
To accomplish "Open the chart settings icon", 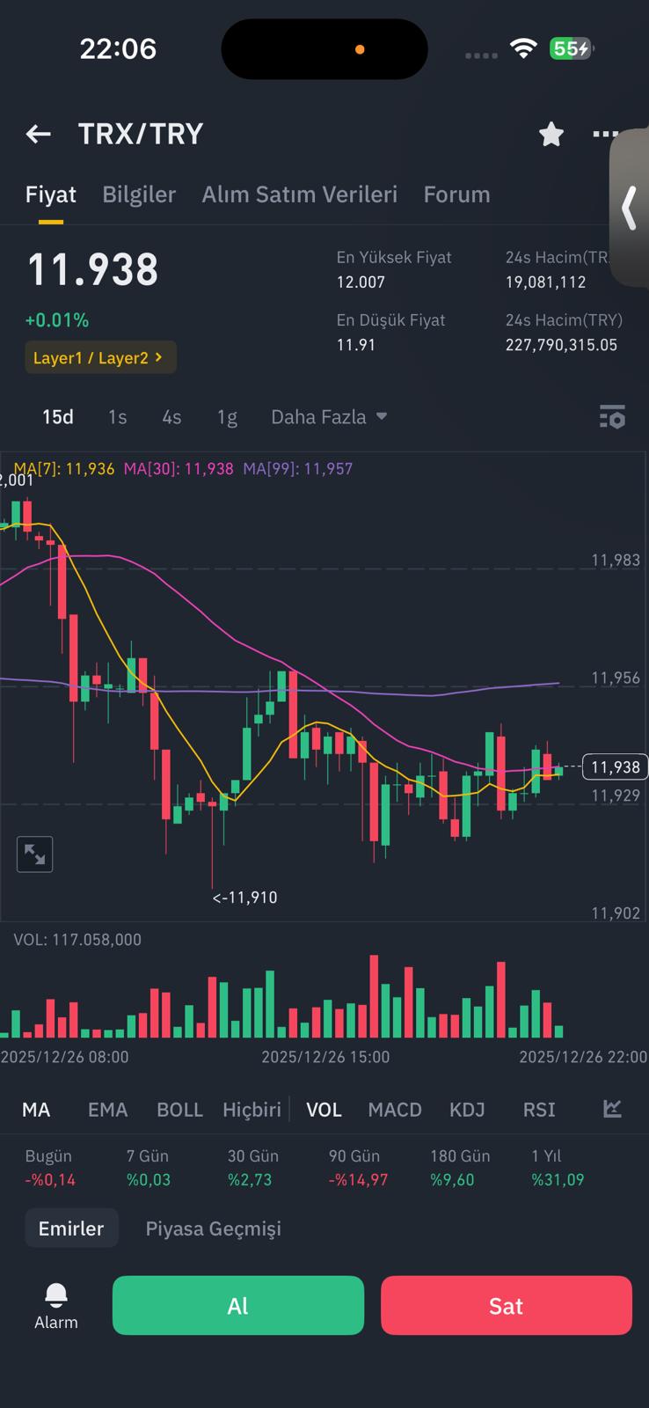I will coord(612,416).
